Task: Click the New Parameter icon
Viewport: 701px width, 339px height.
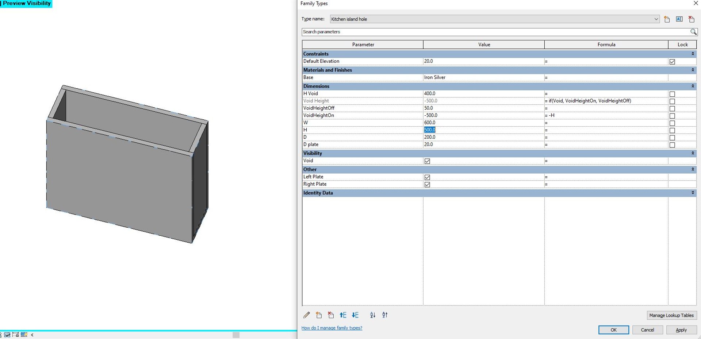Action: [x=319, y=315]
